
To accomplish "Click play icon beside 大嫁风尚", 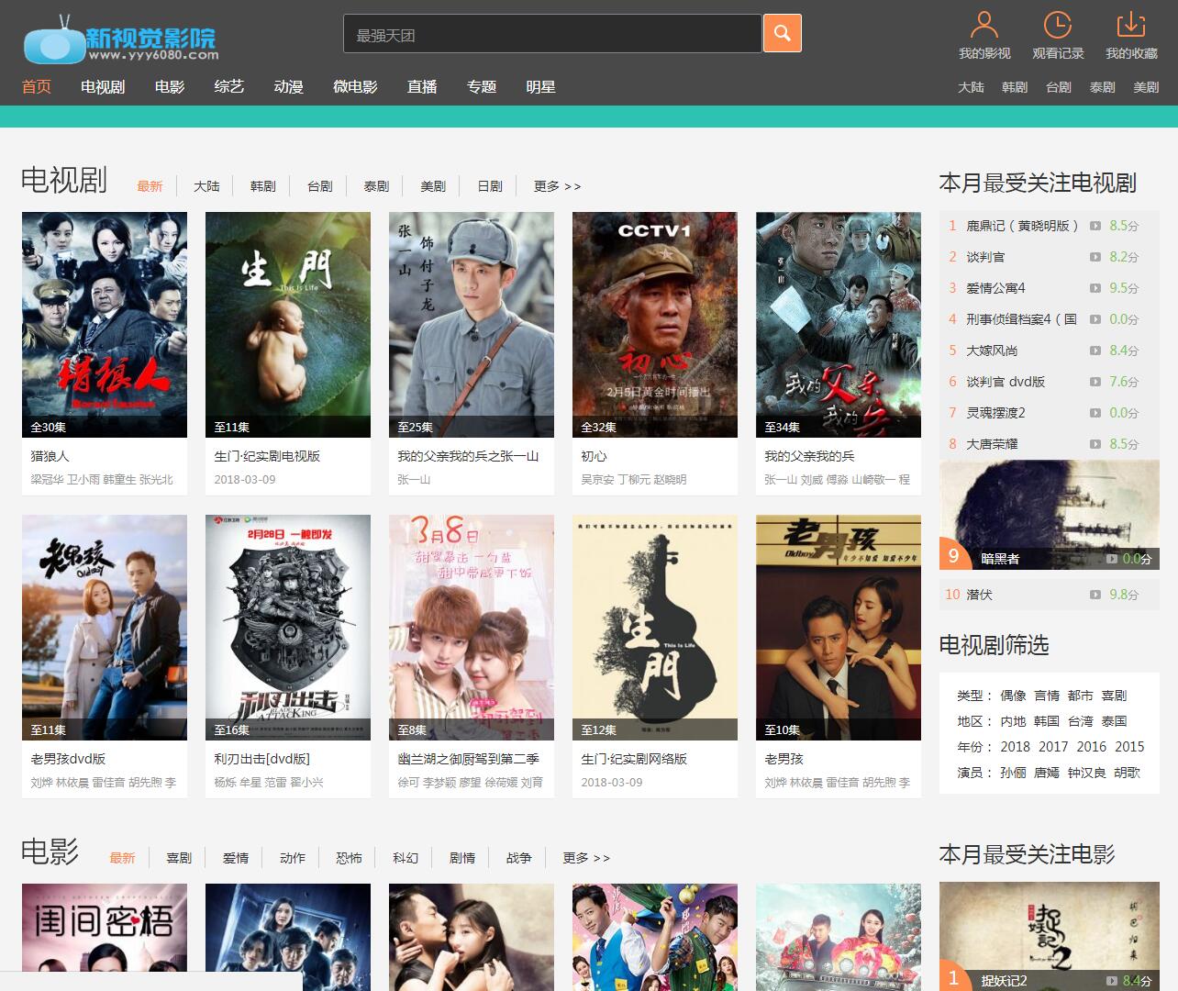I will (x=1095, y=351).
